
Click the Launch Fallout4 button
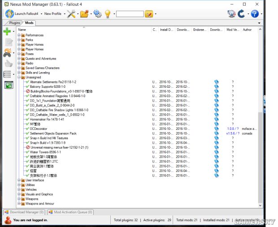point(22,14)
